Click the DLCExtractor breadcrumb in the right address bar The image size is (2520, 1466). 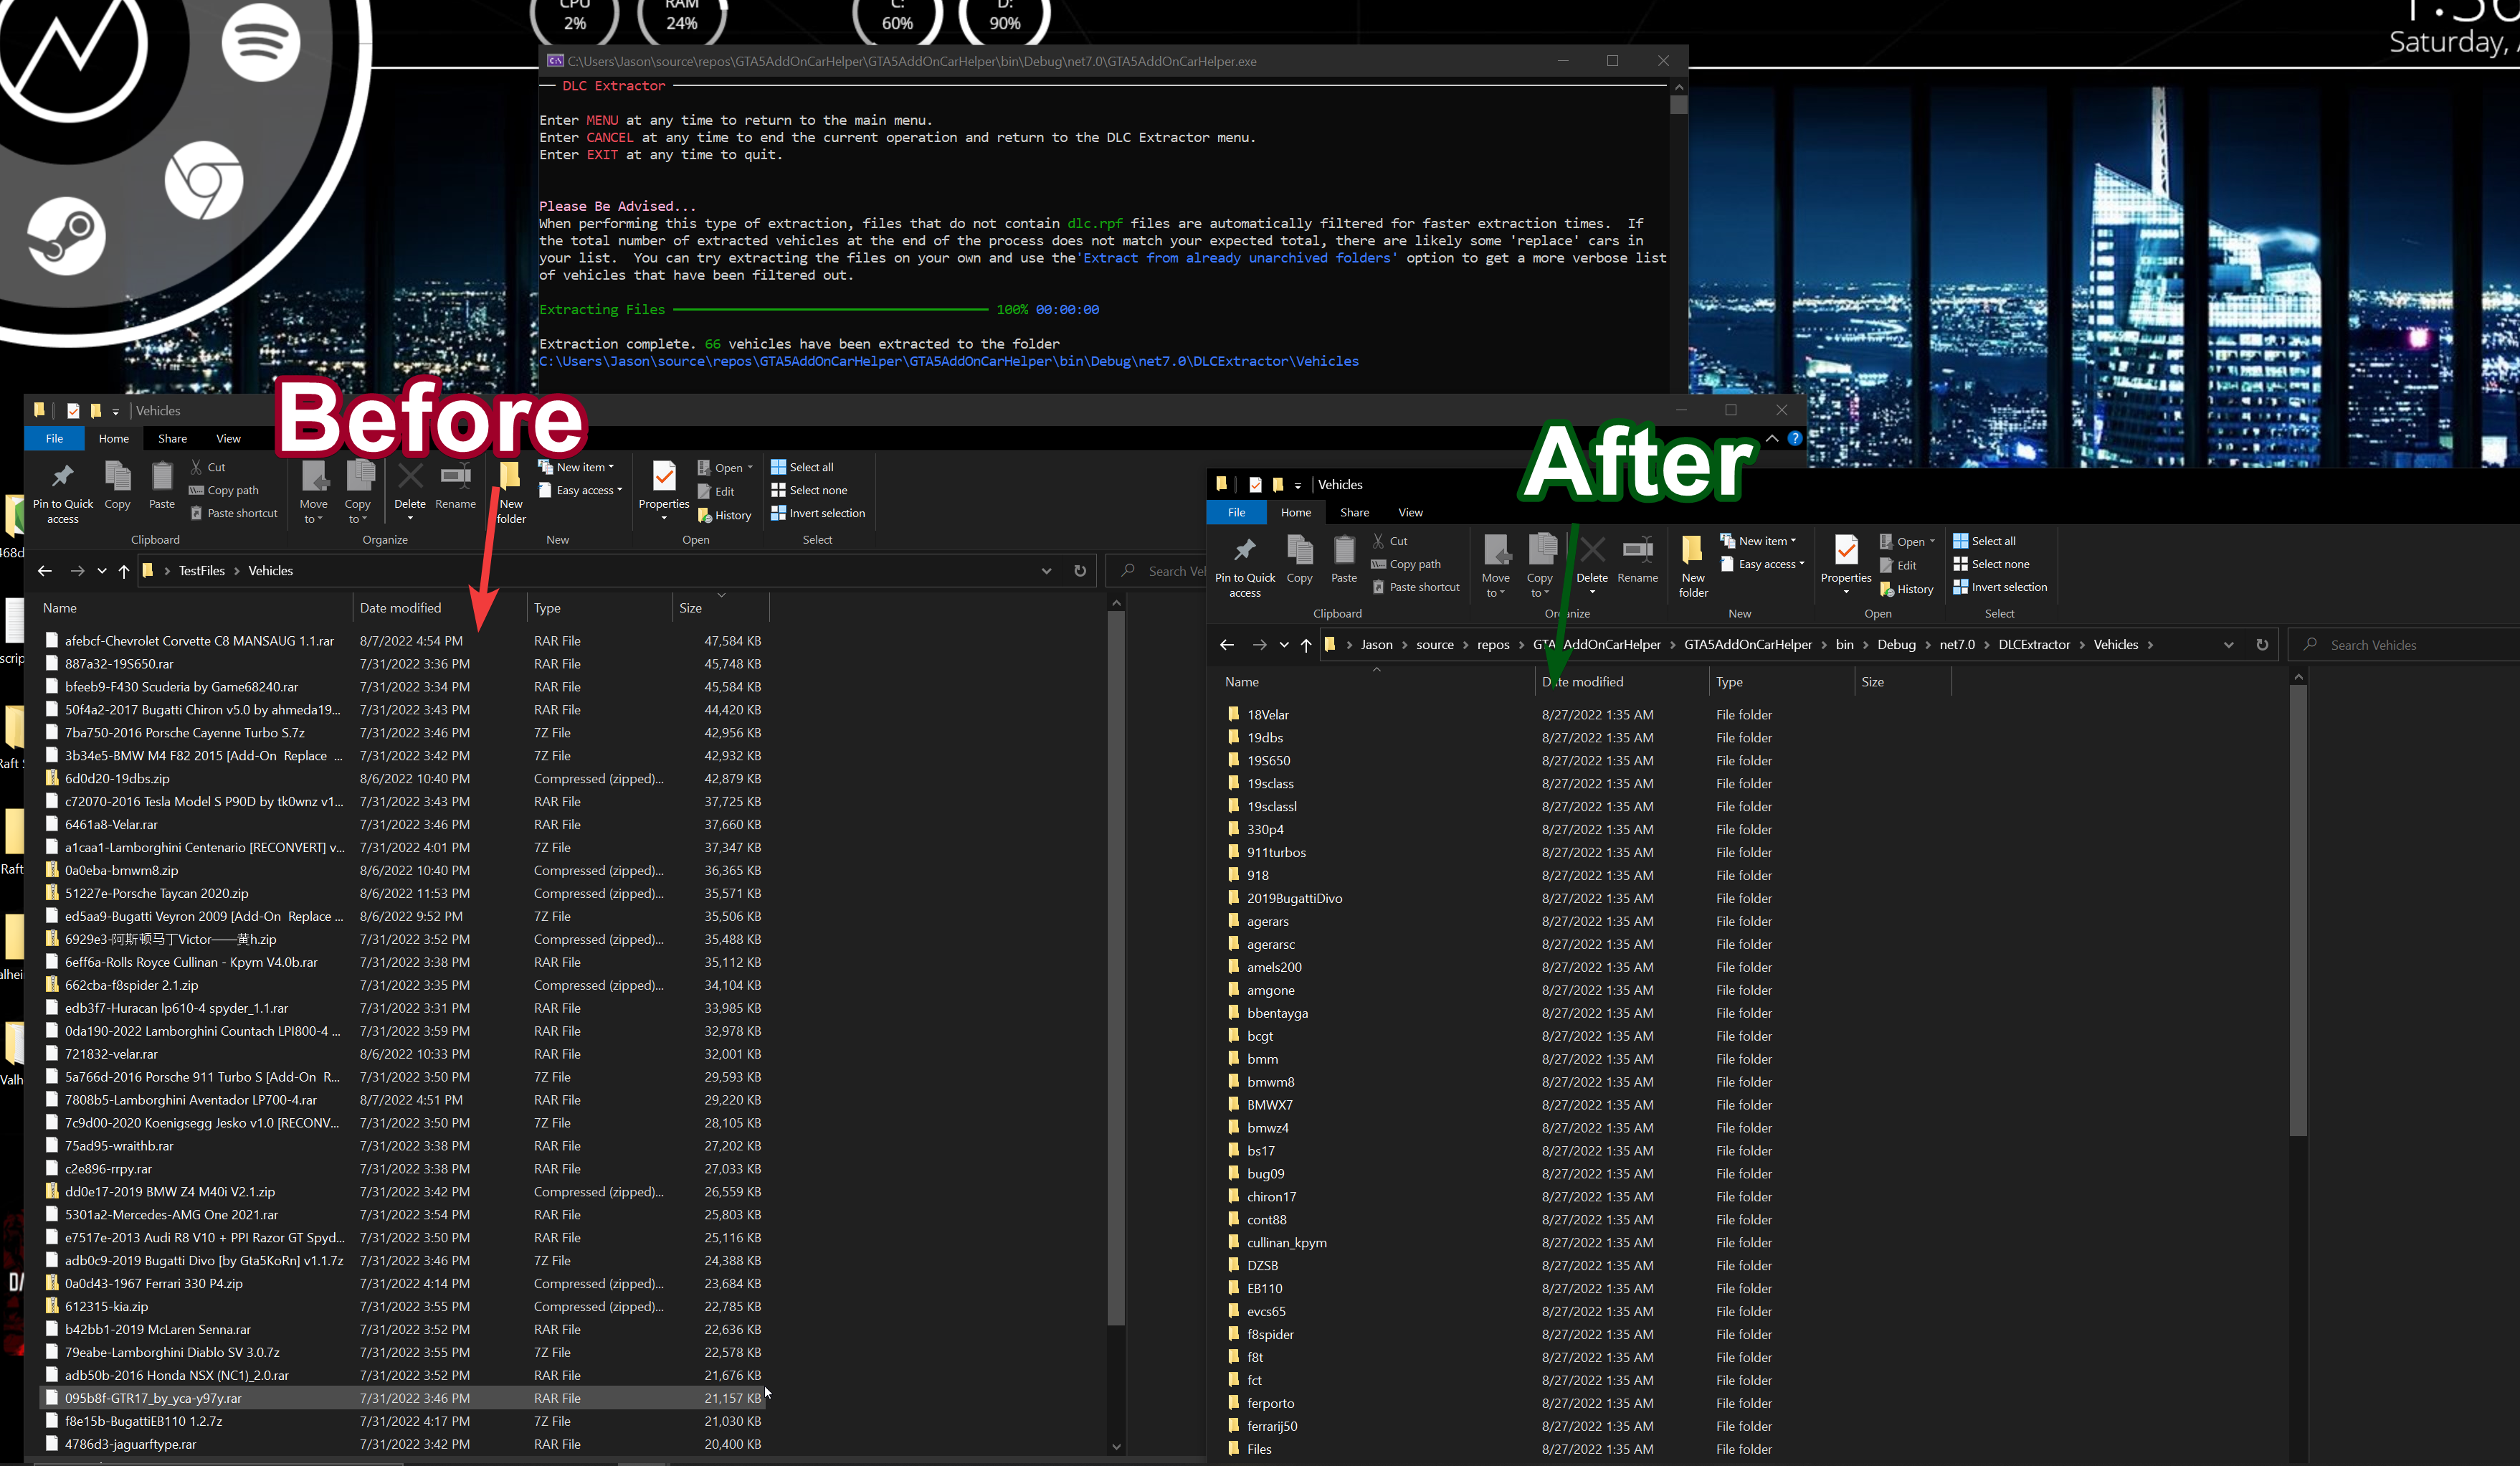2034,645
